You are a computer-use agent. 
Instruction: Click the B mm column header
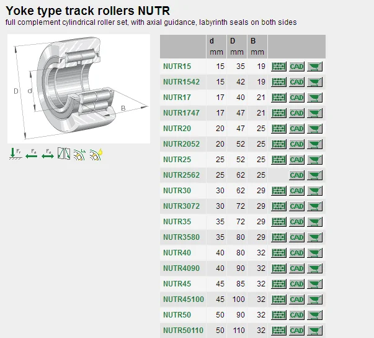[257, 47]
